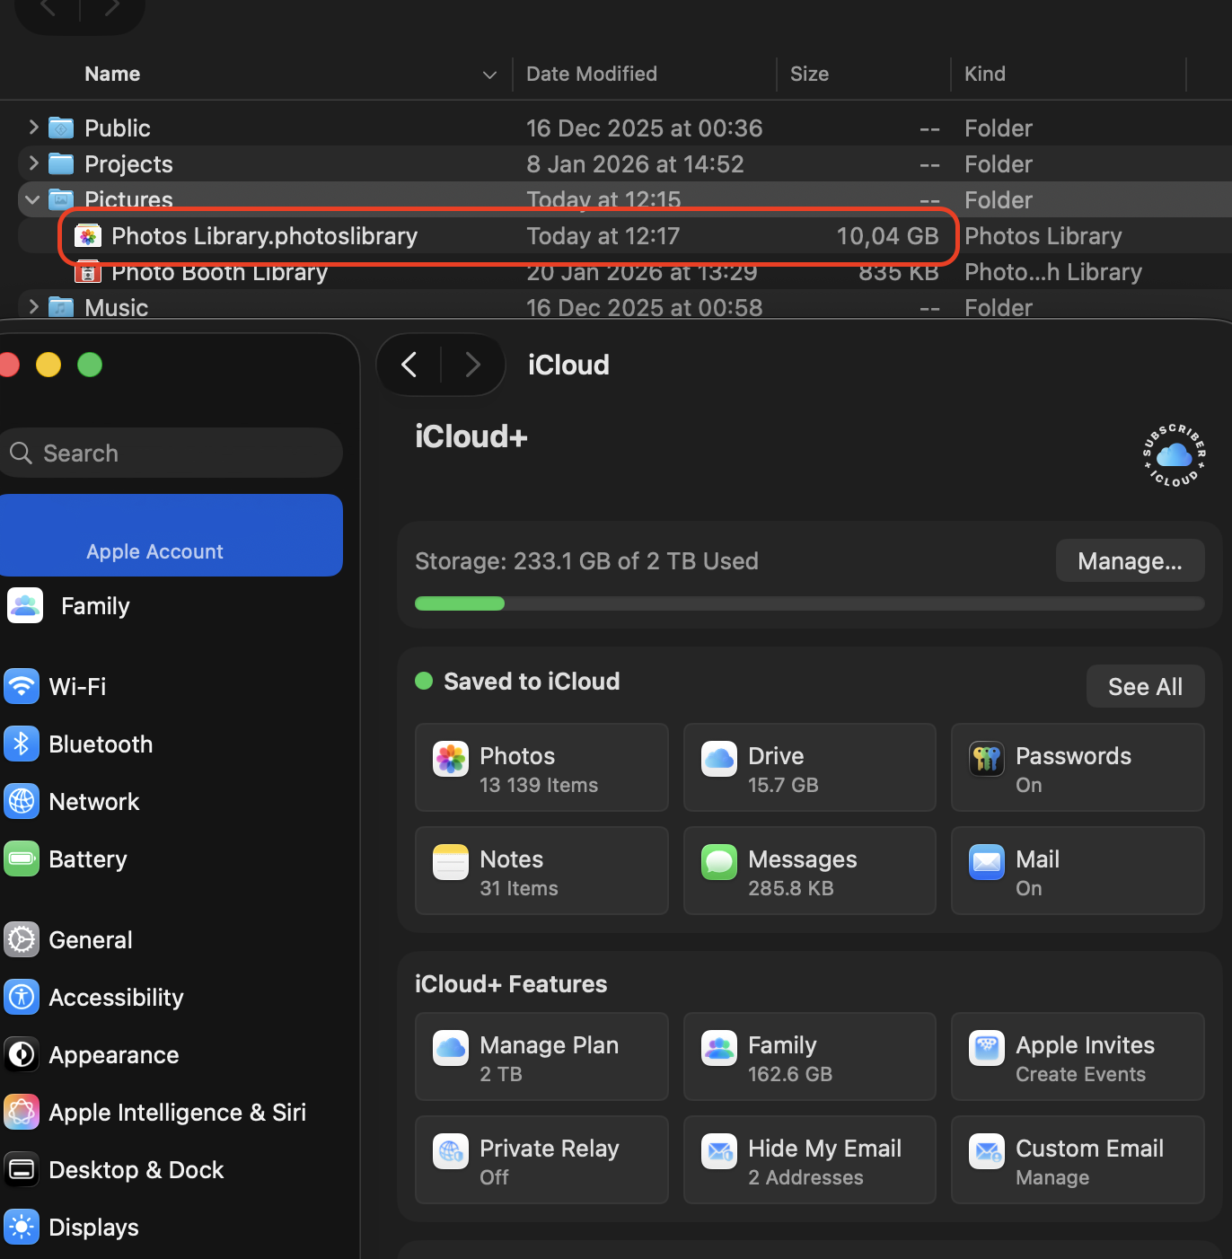The width and height of the screenshot is (1232, 1259).
Task: Click the Messages bubble icon in iCloud
Action: [x=719, y=863]
